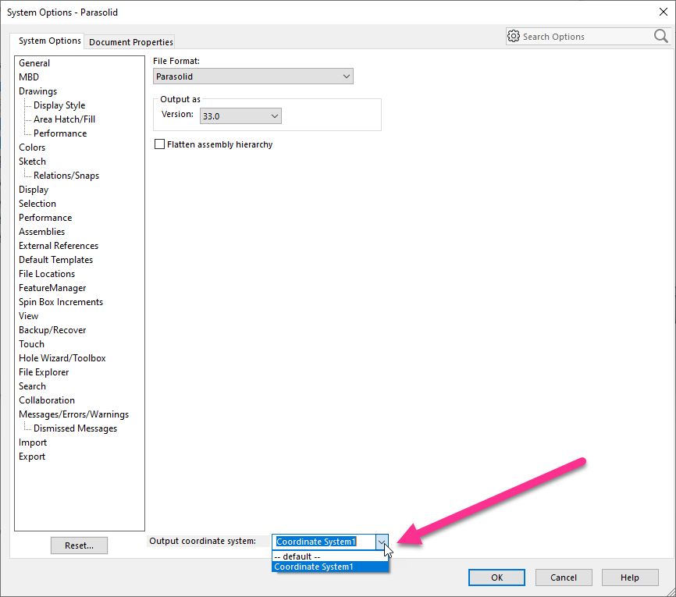The height and width of the screenshot is (597, 676).
Task: Open the Version 33.0 dropdown
Action: coord(240,116)
